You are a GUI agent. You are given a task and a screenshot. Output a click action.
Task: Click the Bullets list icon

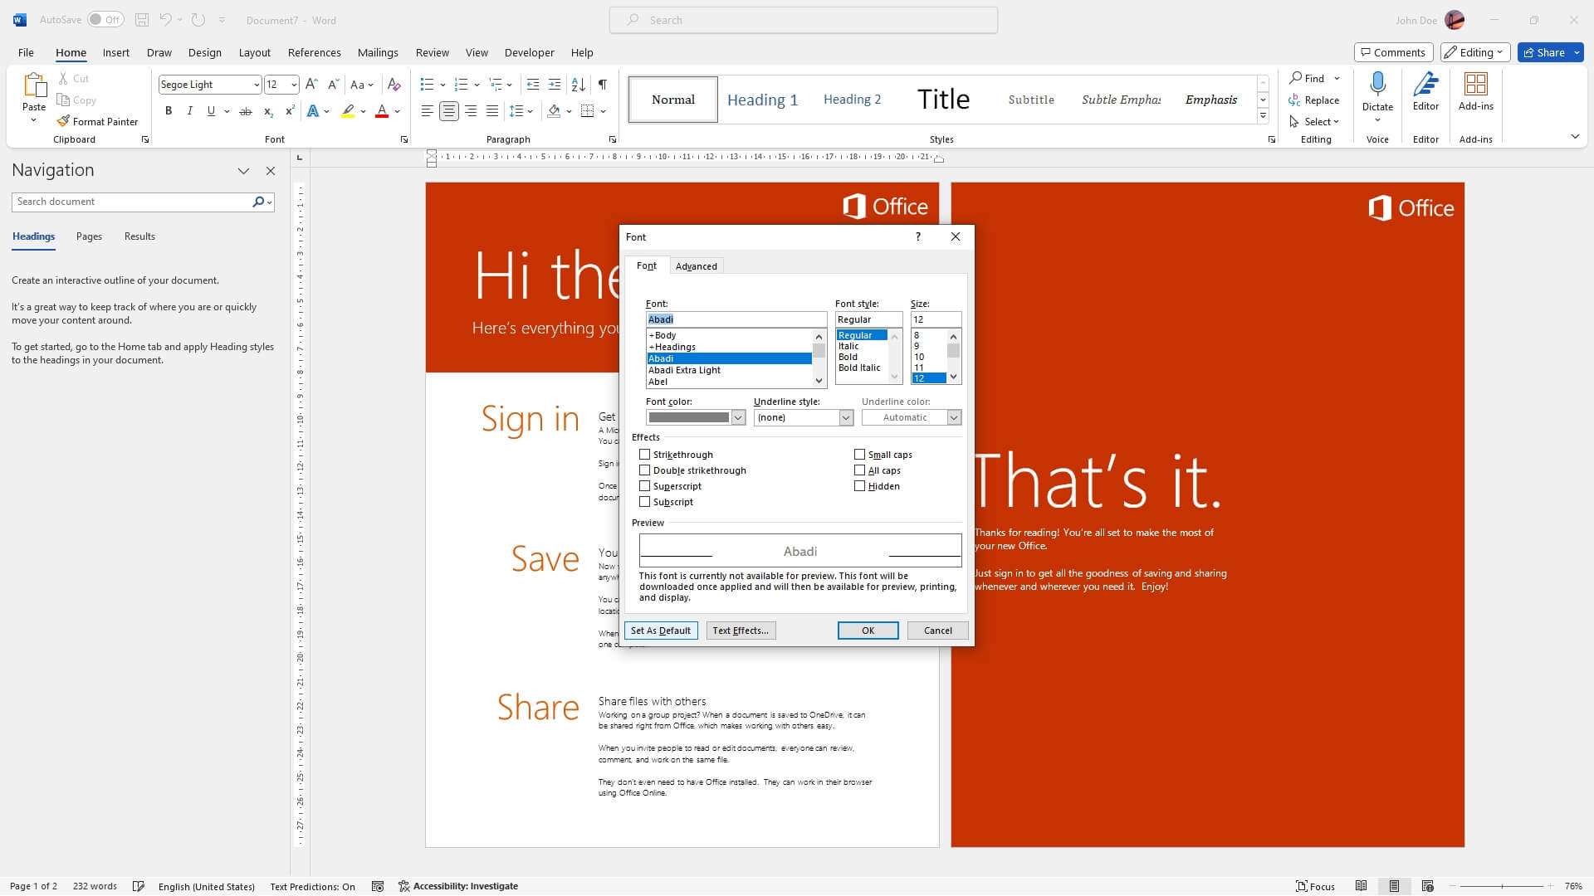tap(427, 85)
